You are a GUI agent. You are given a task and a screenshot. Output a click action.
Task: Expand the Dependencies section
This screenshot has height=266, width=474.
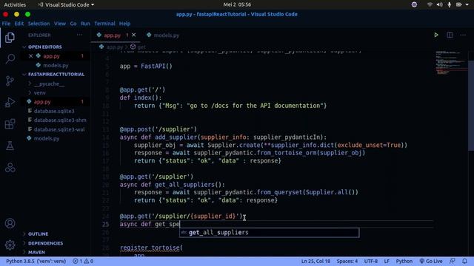point(45,243)
